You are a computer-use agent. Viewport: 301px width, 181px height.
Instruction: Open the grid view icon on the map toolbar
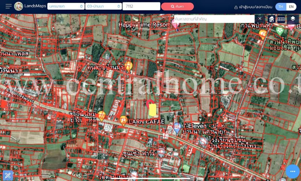click(x=281, y=19)
